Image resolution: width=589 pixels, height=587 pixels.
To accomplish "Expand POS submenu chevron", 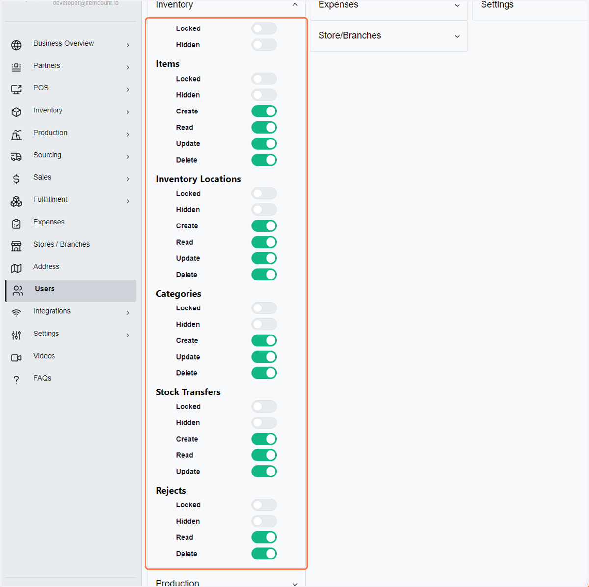I will pos(128,90).
